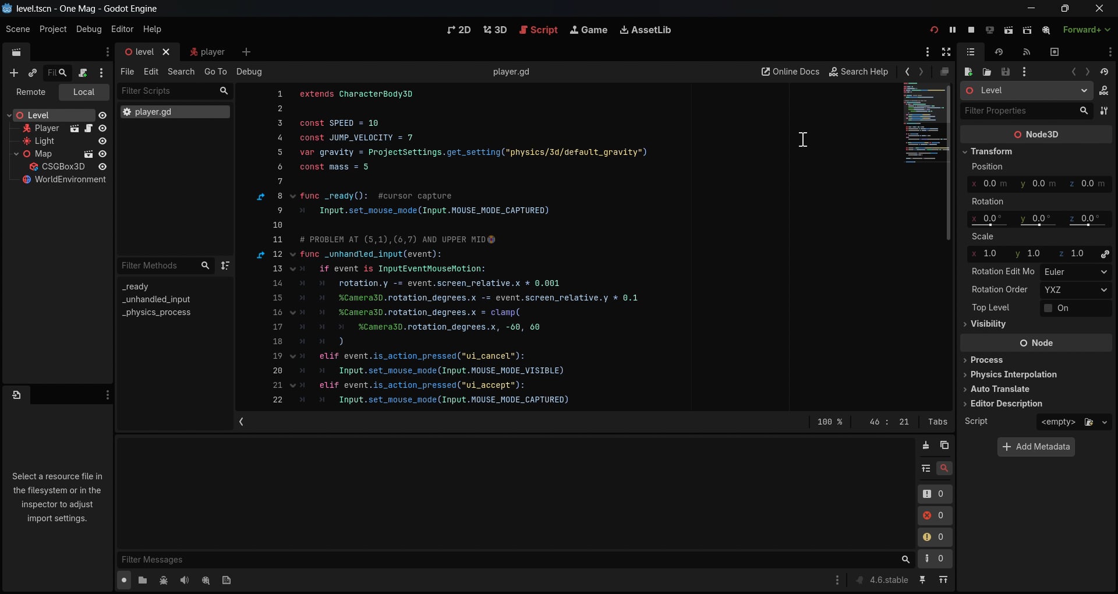Toggle alphabetical sorting of methods

225,266
